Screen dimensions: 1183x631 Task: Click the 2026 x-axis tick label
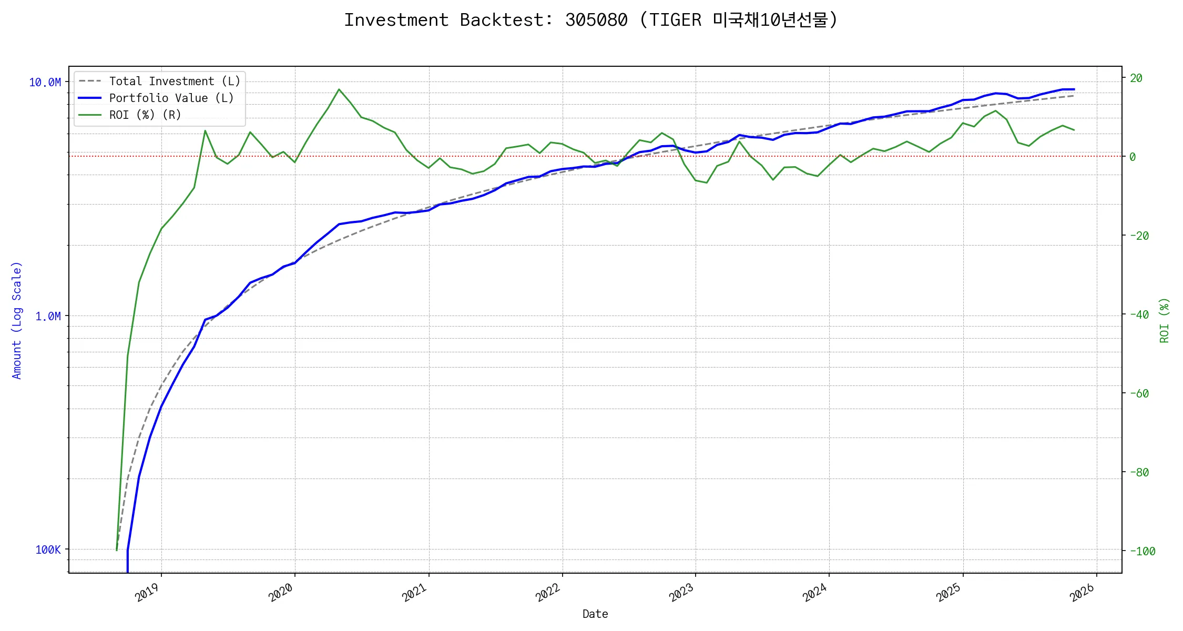[1083, 593]
